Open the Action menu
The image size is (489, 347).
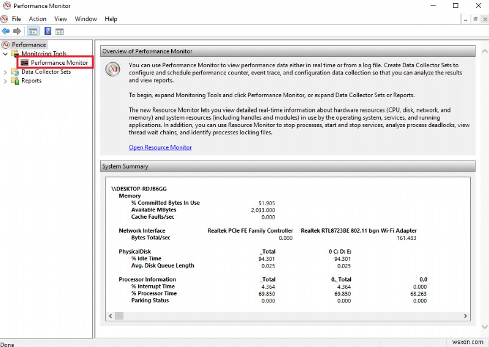coord(37,19)
